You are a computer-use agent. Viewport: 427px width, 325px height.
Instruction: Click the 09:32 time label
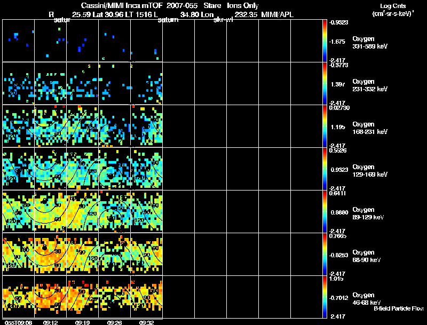coord(146,322)
